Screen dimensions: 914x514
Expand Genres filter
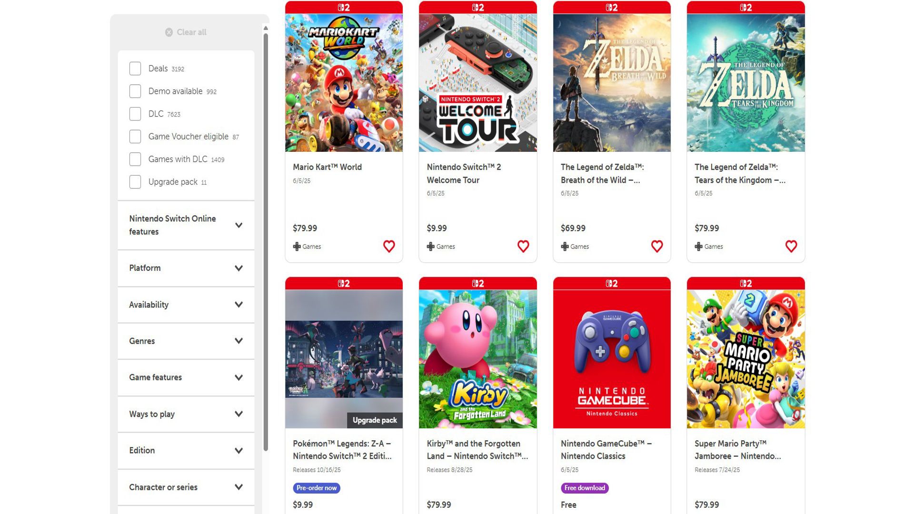[x=186, y=341]
